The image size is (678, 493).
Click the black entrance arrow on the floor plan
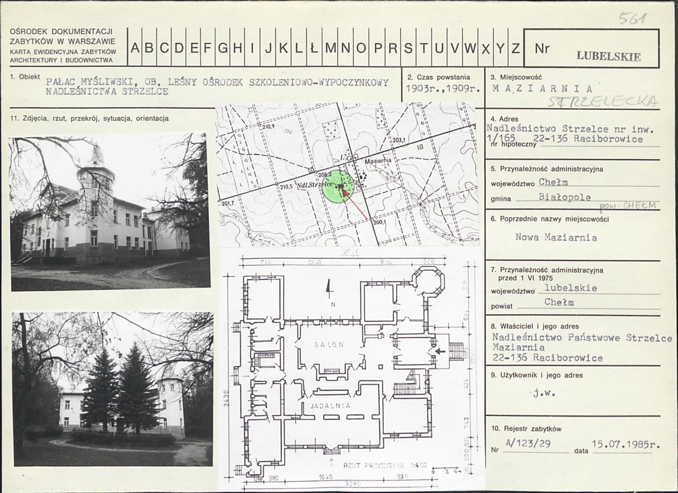coord(440,351)
